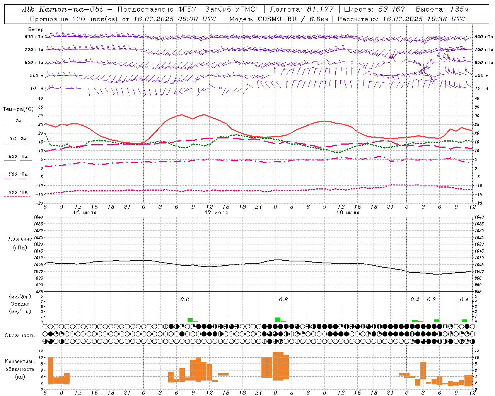This screenshot has width=495, height=396.
Task: Click the 17 июля date label
Action: tap(216, 212)
